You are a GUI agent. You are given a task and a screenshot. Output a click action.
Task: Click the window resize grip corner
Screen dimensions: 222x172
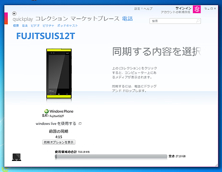[x=216, y=165]
